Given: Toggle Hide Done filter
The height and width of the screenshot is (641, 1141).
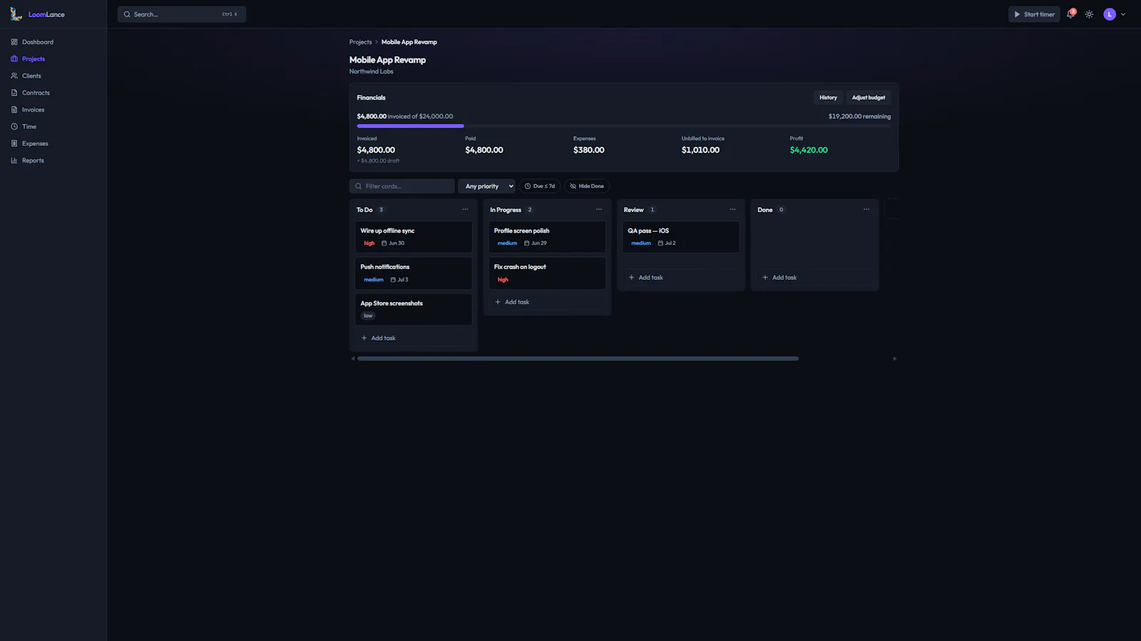Looking at the screenshot, I should [587, 186].
